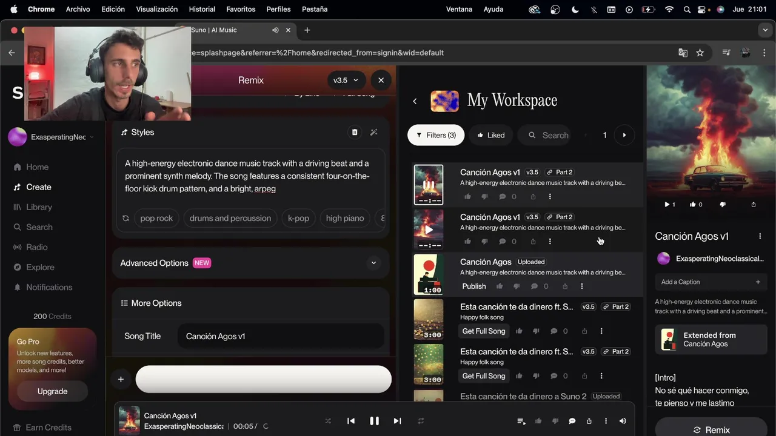776x436 pixels.
Task: Click the Remix button in the right panel
Action: tap(711, 429)
